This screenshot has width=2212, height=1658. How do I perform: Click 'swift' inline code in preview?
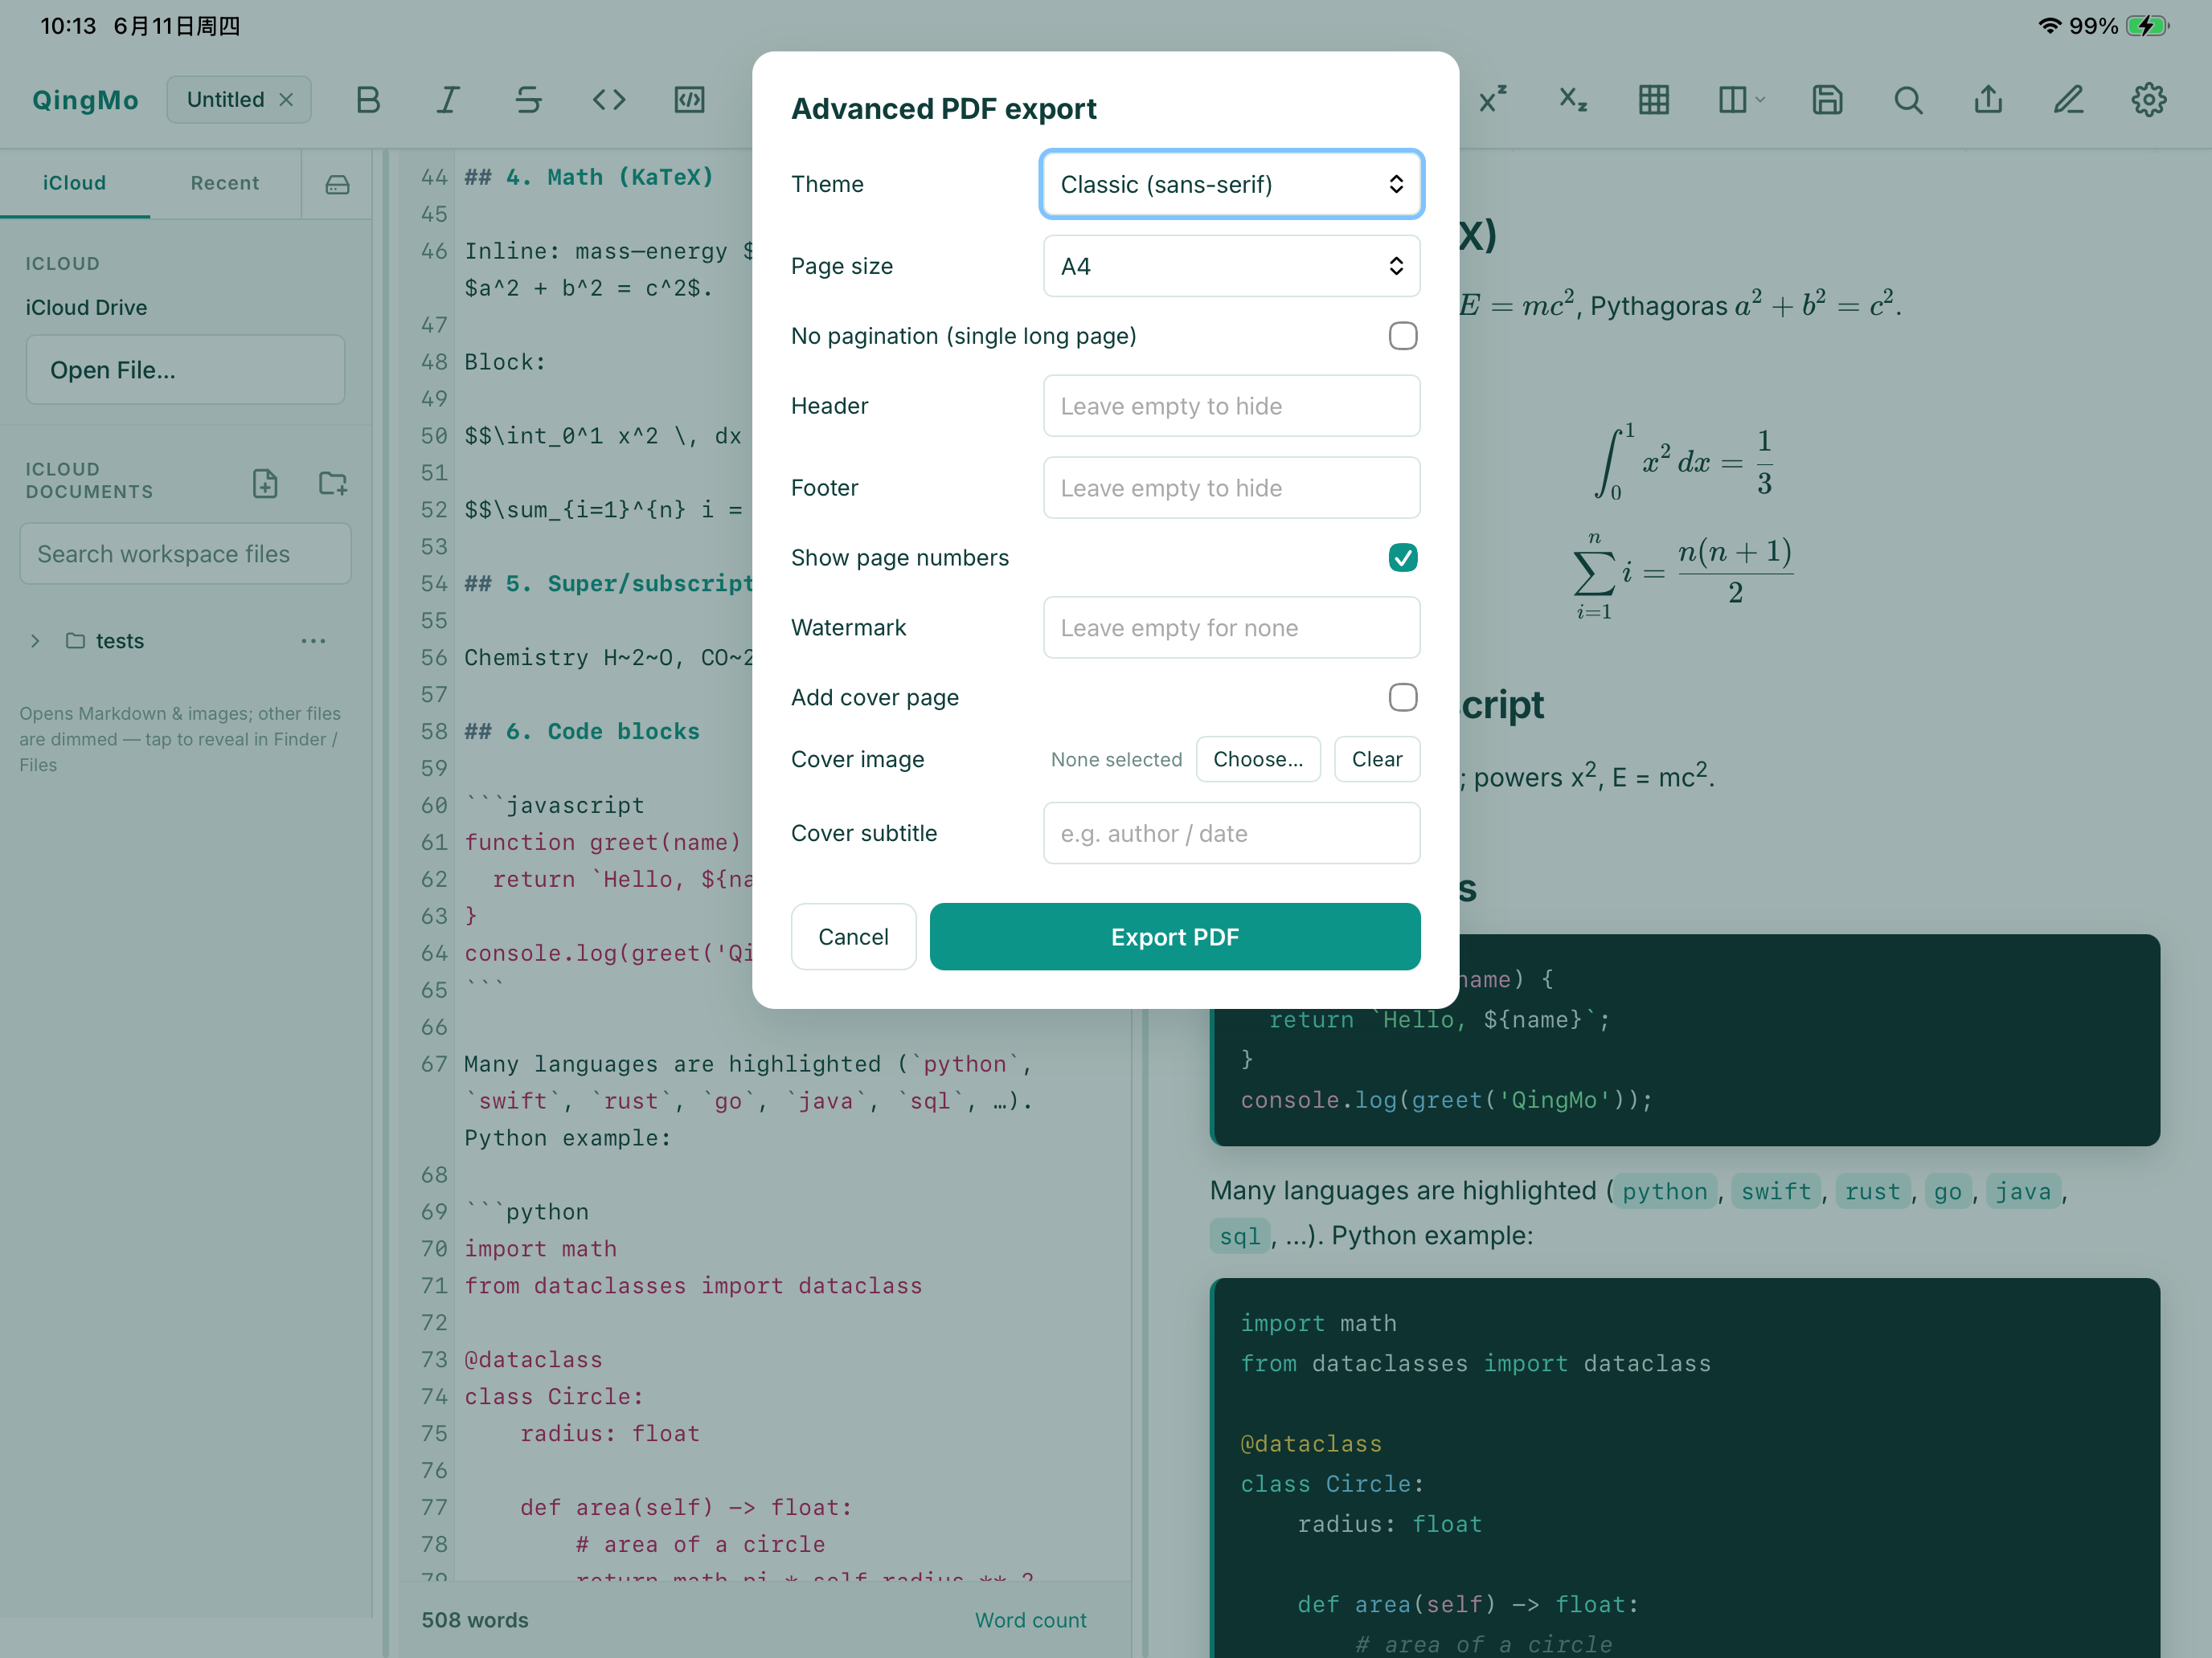tap(1776, 1191)
